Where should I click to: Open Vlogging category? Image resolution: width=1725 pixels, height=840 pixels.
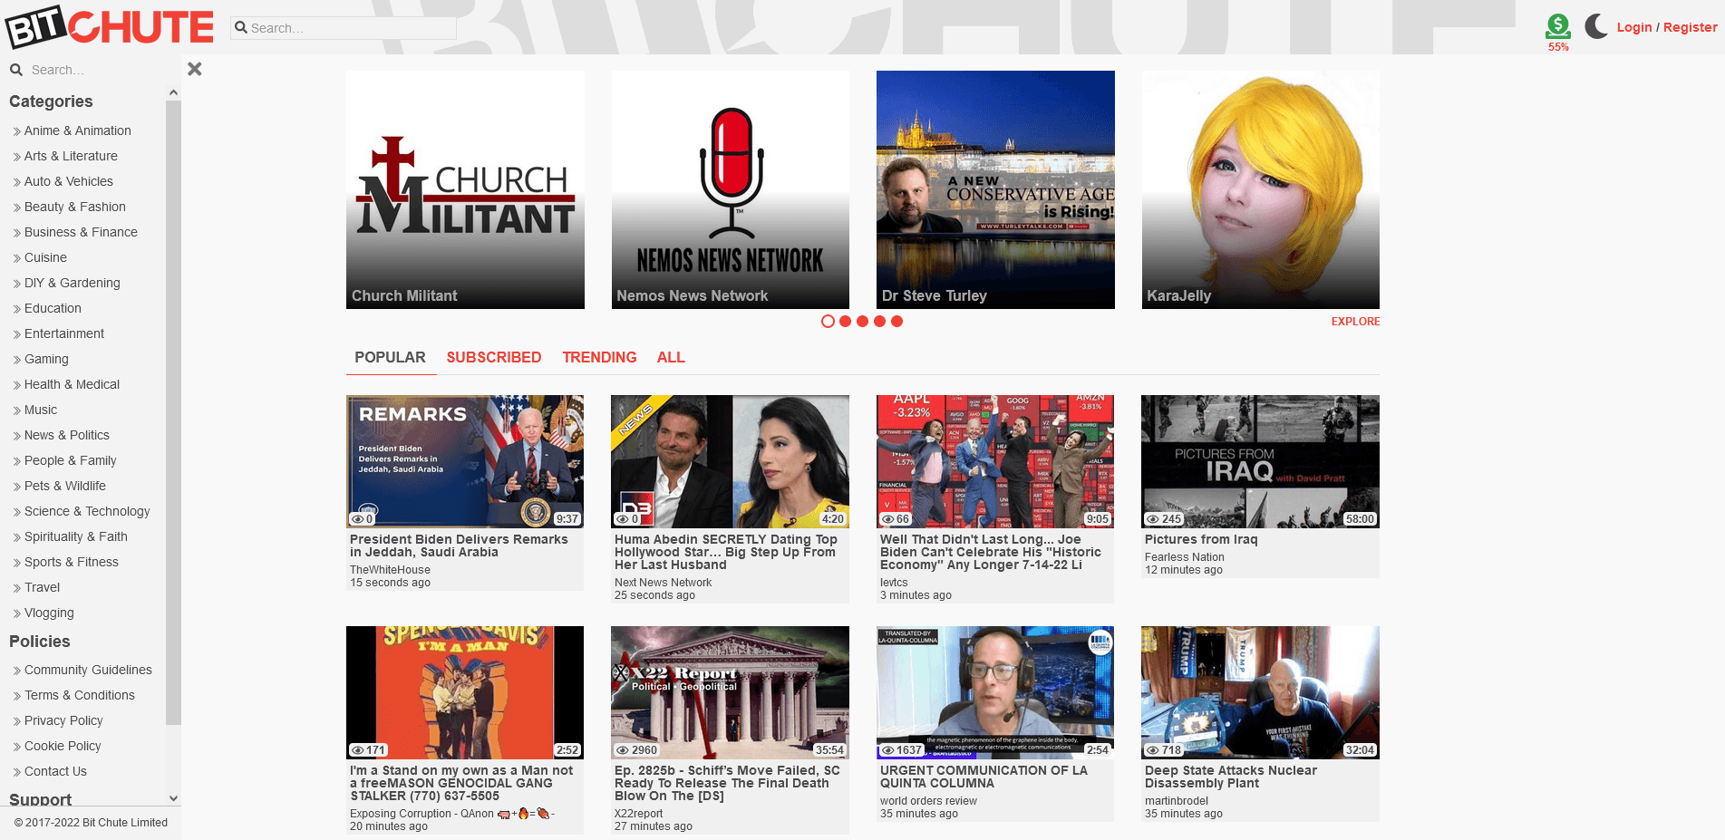click(x=49, y=613)
